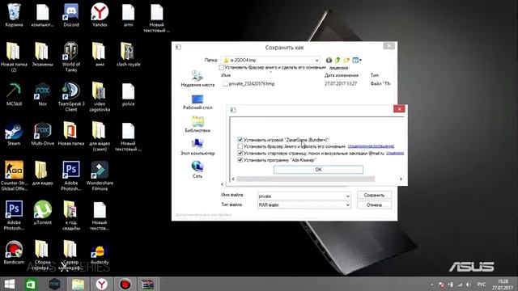Expand the Папка folder dropdown

(316, 60)
